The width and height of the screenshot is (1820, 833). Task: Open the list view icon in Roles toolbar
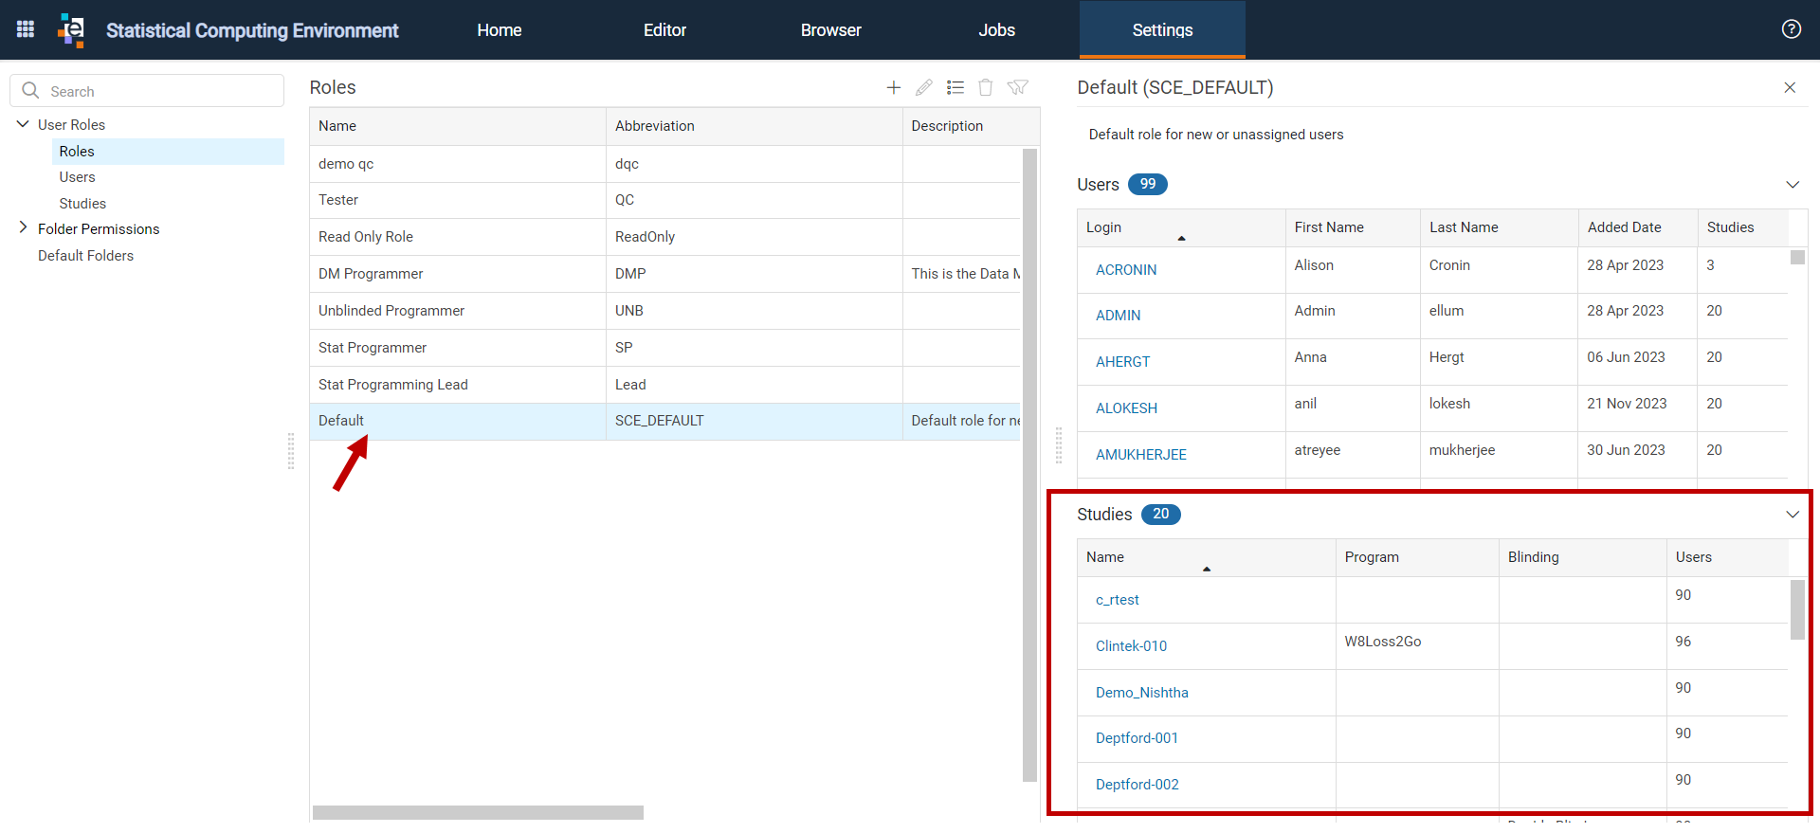(955, 87)
